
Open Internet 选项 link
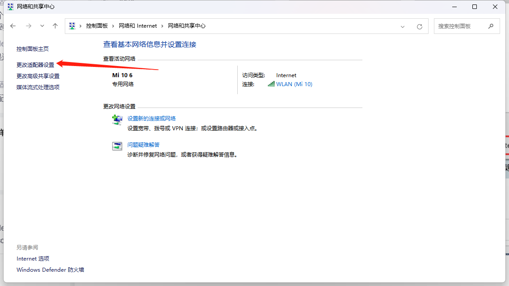33,259
